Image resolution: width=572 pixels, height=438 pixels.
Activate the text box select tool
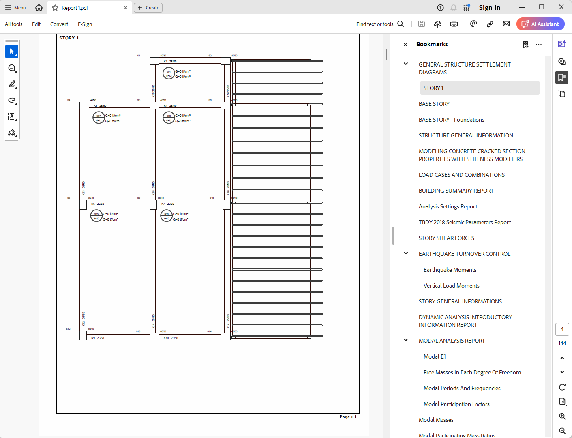coord(12,117)
